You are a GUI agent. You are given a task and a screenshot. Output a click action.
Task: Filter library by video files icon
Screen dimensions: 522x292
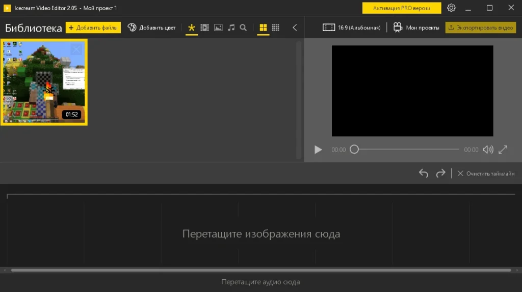click(x=205, y=27)
